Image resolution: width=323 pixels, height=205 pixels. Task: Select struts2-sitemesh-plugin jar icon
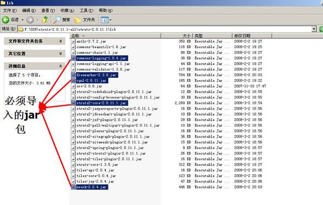(x=73, y=142)
